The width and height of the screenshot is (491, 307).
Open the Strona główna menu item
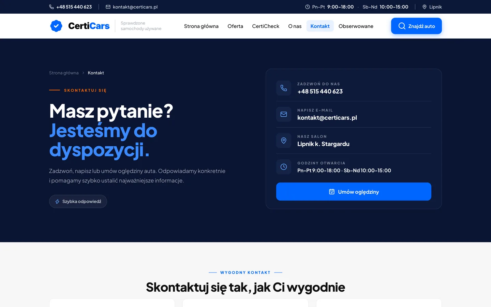(201, 26)
